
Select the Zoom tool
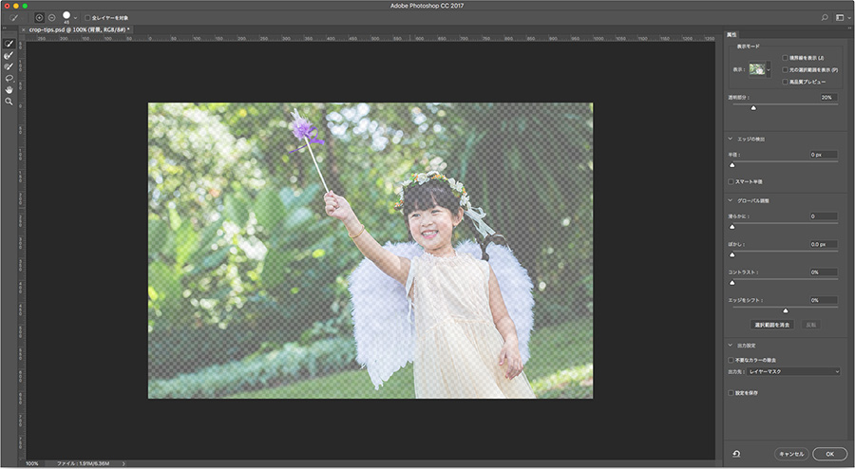point(9,102)
